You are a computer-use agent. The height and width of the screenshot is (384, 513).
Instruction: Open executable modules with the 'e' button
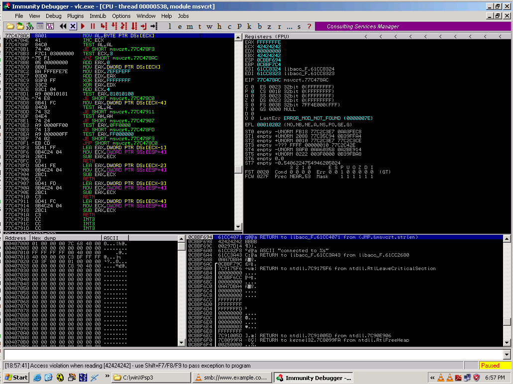click(x=180, y=26)
